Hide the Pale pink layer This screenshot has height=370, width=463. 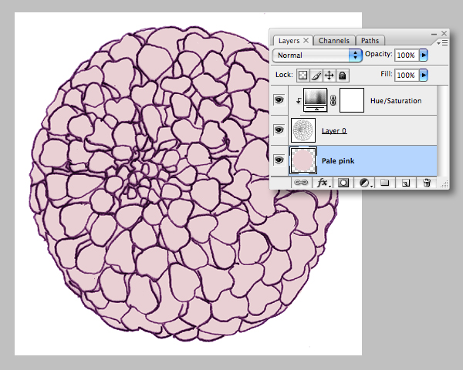pos(279,160)
